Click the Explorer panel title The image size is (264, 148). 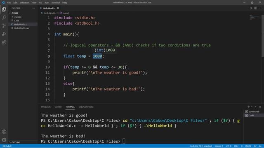[x=16, y=8]
